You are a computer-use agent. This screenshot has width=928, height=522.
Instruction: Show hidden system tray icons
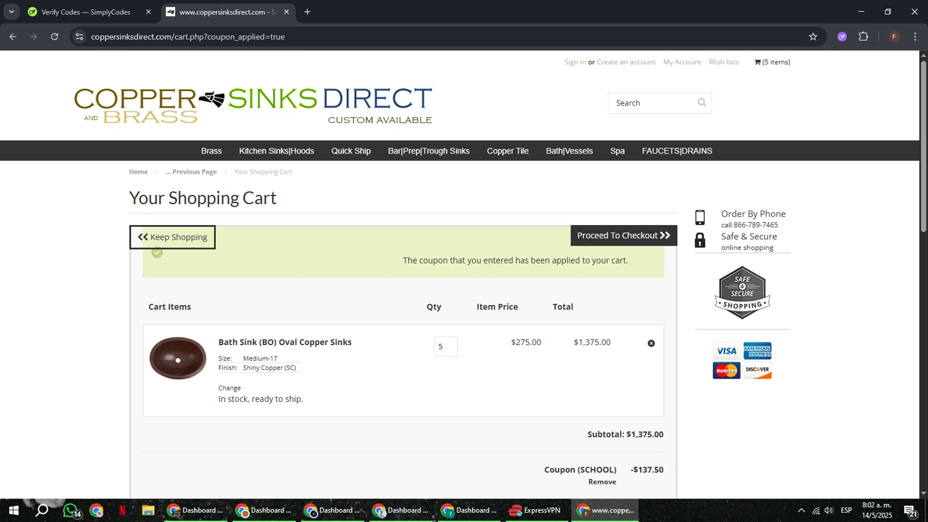pyautogui.click(x=801, y=511)
